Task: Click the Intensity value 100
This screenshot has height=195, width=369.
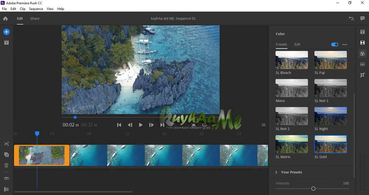Action: [346, 183]
